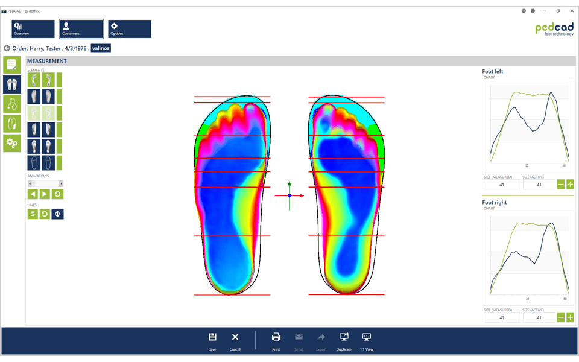Switch to the Overview tab
The height and width of the screenshot is (362, 579).
pyautogui.click(x=33, y=28)
